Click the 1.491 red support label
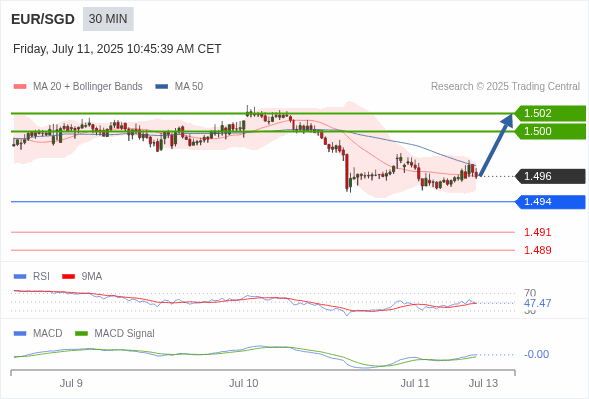This screenshot has height=399, width=589. tap(537, 232)
